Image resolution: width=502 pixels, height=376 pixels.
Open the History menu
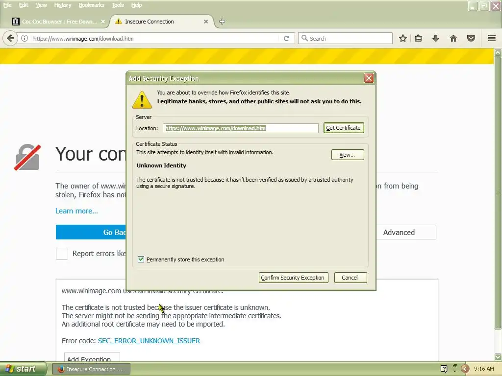click(63, 5)
